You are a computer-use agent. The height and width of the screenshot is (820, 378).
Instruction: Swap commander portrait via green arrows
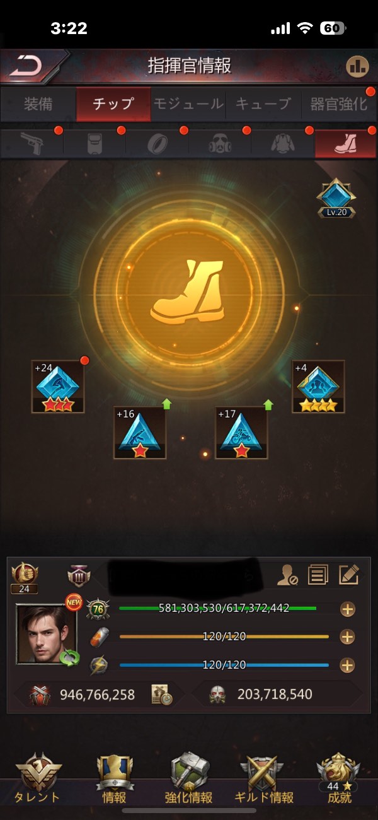[69, 657]
